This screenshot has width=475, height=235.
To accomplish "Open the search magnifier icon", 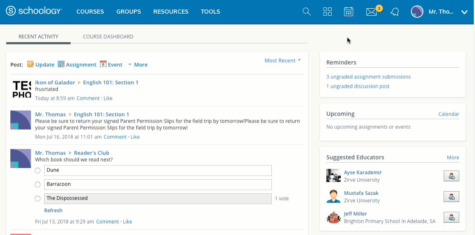I will [x=306, y=12].
